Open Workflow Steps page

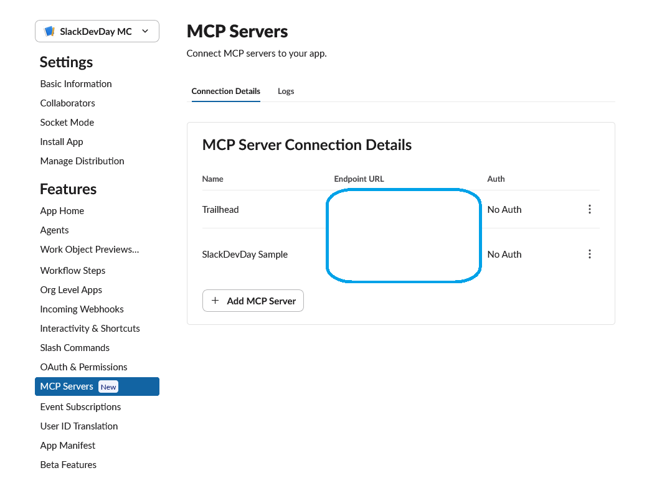pos(73,271)
